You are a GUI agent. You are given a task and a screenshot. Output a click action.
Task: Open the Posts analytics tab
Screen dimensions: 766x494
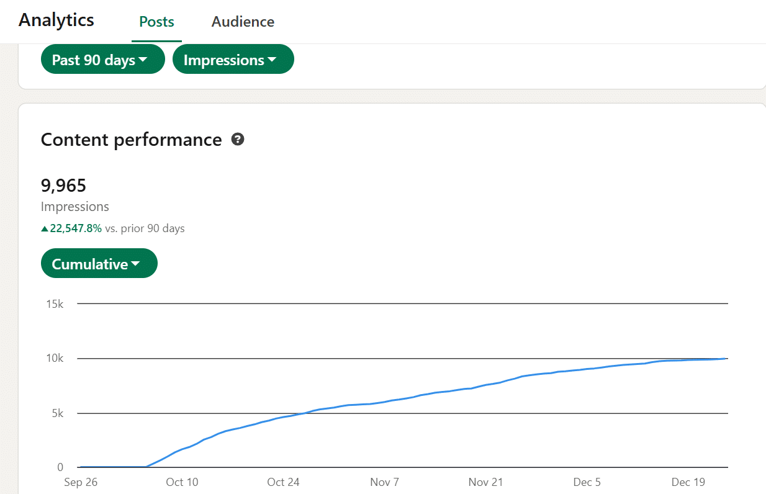(x=156, y=22)
